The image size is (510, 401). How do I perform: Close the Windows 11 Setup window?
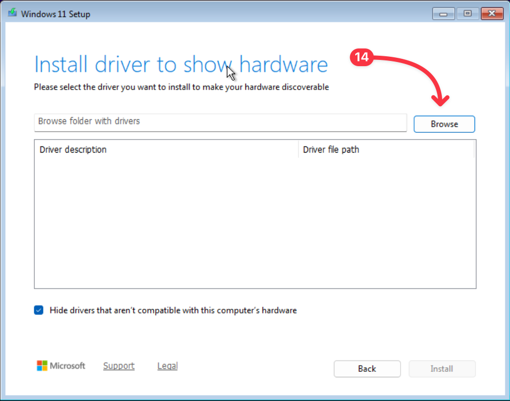[491, 14]
